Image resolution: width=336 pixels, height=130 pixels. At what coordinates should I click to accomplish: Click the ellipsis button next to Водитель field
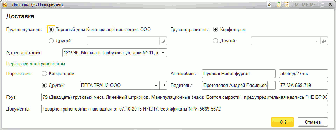point(272,86)
